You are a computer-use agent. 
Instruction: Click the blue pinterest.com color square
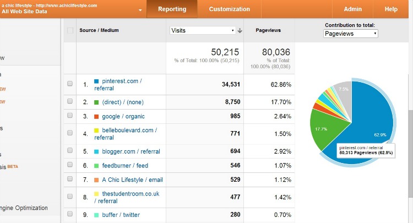[x=96, y=81]
